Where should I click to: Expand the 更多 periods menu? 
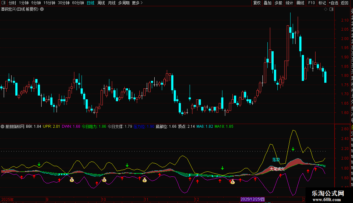[x=137, y=3]
